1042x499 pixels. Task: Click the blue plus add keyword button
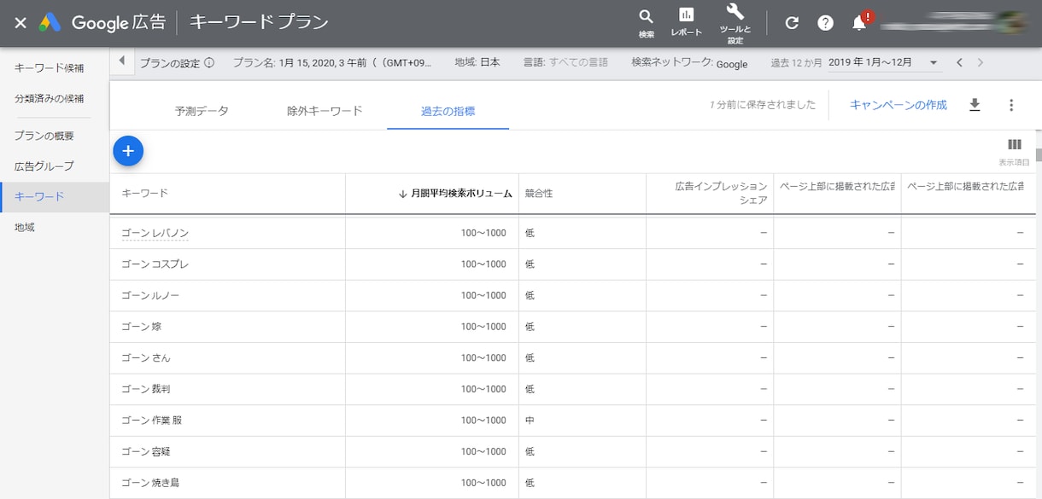coord(128,151)
